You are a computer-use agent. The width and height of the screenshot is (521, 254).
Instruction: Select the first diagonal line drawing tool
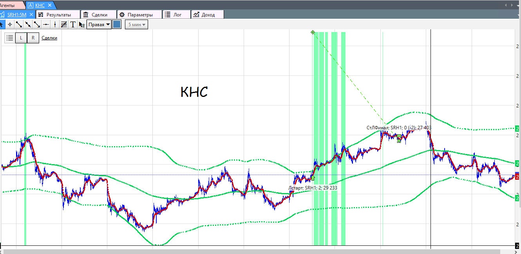click(19, 24)
